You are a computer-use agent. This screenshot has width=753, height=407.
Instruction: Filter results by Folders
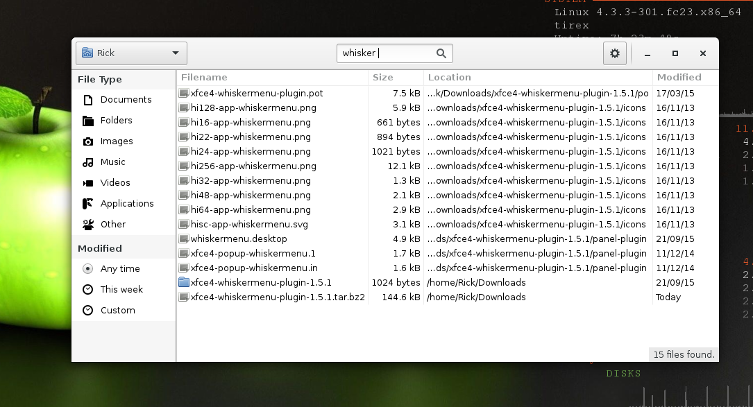pyautogui.click(x=116, y=121)
